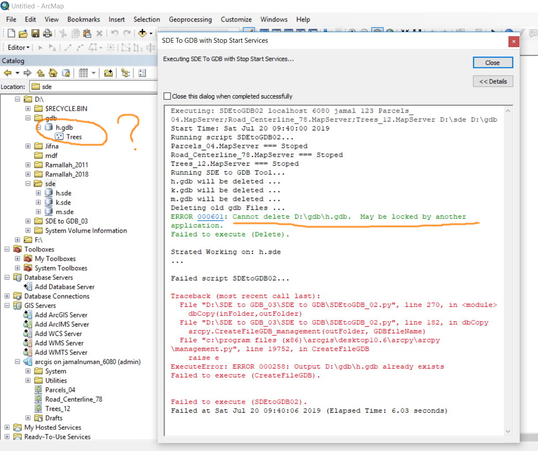
Task: Select the Straight Segment tool
Action: coord(68,47)
